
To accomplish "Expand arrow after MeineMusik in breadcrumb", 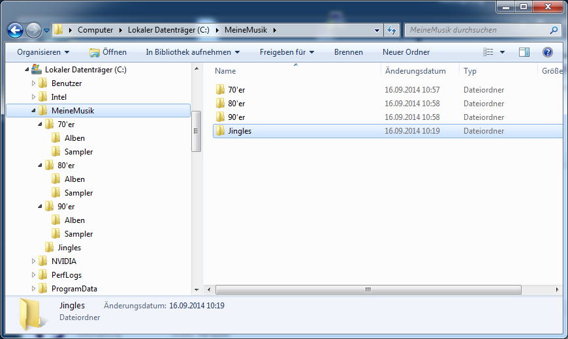I will pyautogui.click(x=275, y=30).
